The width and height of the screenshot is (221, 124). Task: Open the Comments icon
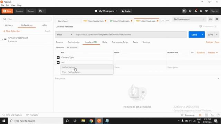[201, 27]
